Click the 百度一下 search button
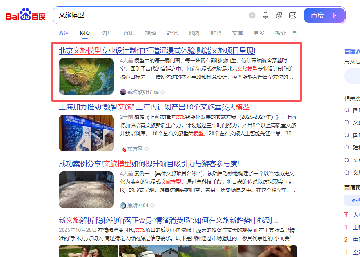 pyautogui.click(x=324, y=15)
